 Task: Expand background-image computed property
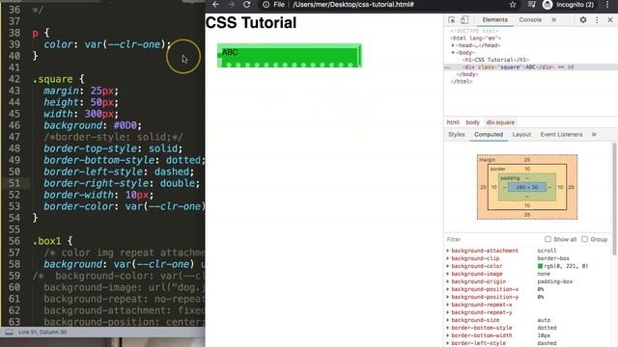pos(448,274)
